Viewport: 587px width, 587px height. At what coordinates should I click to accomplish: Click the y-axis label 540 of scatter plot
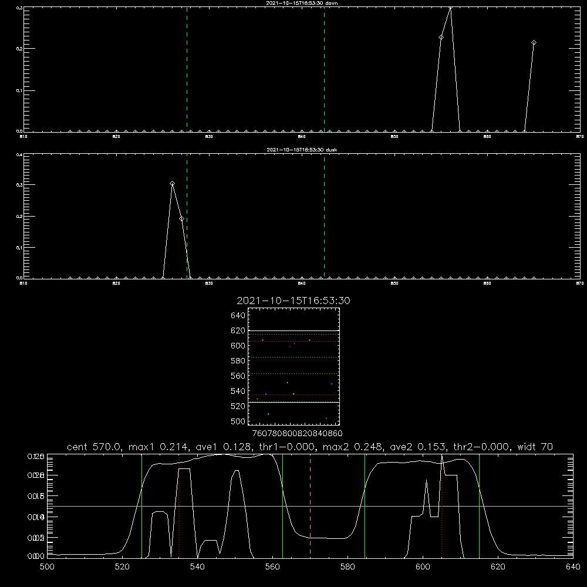pyautogui.click(x=238, y=391)
